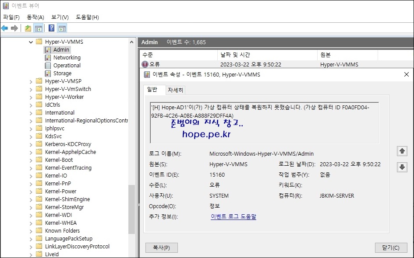Expand the Iphlpsvc node
Screen dimensions: 414x258
[31, 129]
